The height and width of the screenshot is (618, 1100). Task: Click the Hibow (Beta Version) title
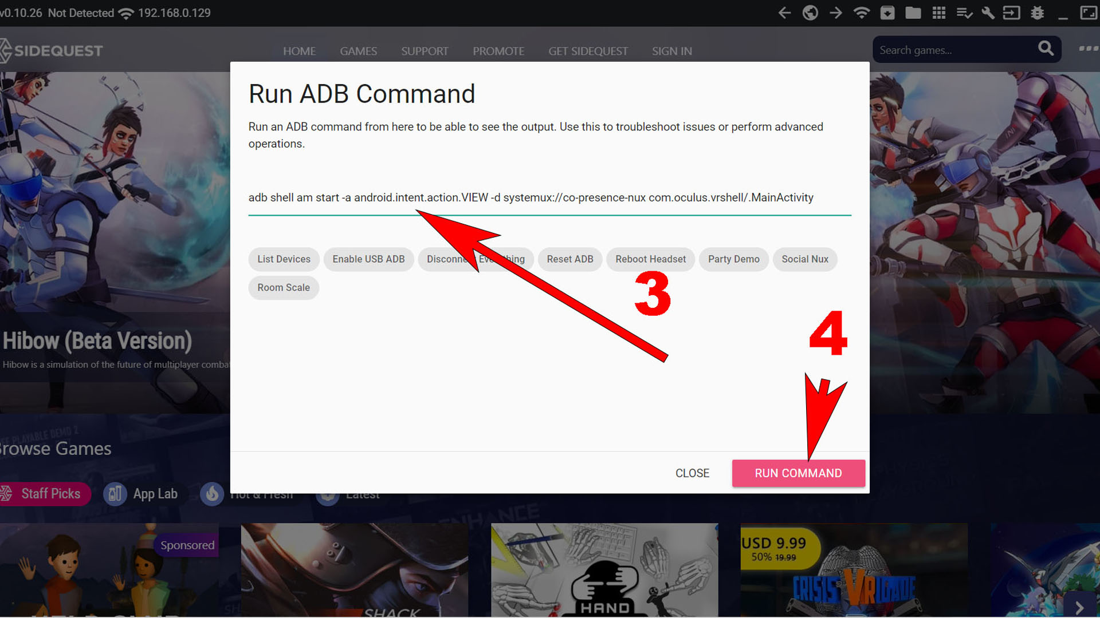tap(97, 341)
